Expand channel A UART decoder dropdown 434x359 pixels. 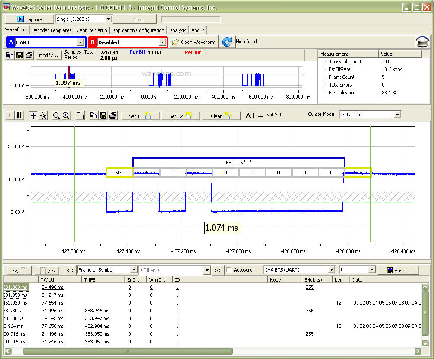(x=80, y=42)
